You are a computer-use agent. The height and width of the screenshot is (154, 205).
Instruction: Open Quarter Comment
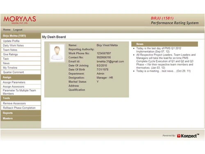point(21,72)
